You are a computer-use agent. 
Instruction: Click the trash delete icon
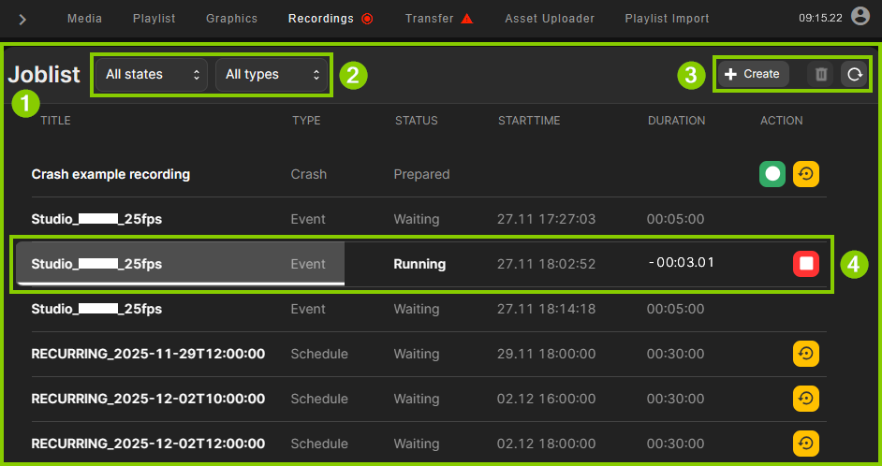click(x=821, y=74)
